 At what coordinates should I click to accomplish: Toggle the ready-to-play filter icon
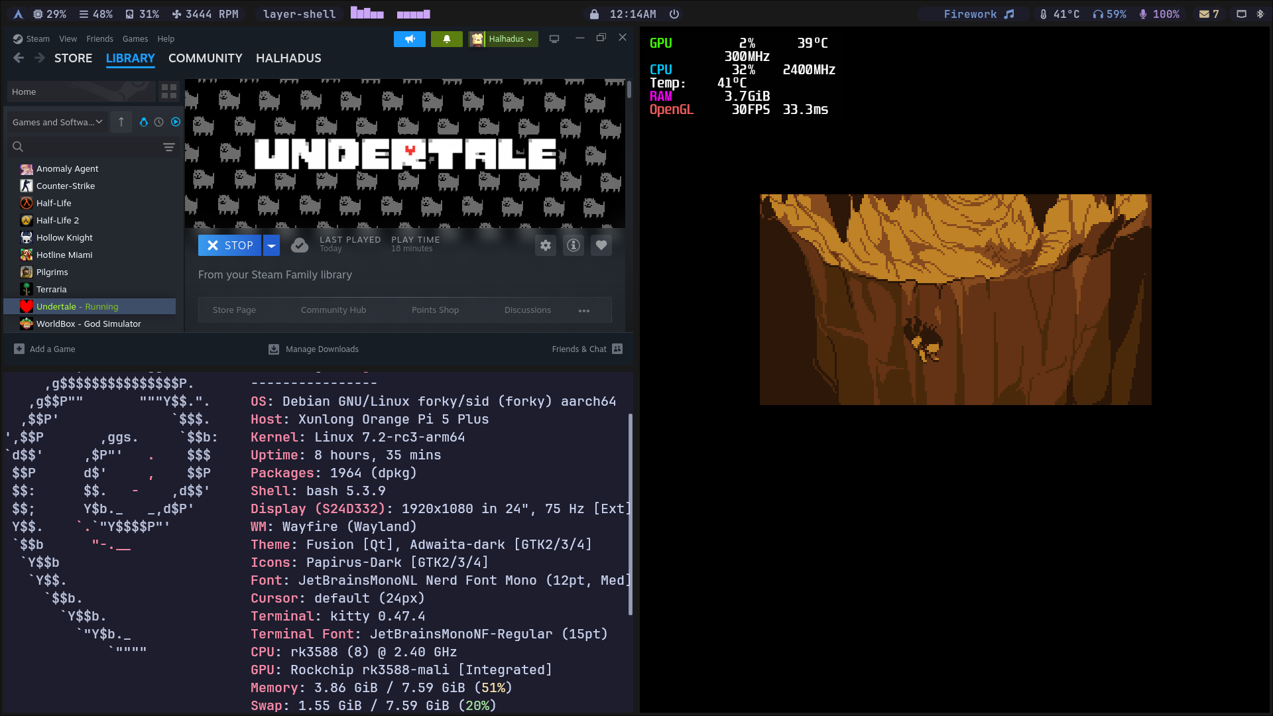click(176, 122)
